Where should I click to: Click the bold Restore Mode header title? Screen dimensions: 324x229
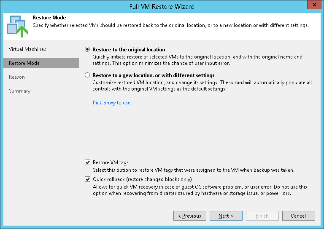(49, 18)
